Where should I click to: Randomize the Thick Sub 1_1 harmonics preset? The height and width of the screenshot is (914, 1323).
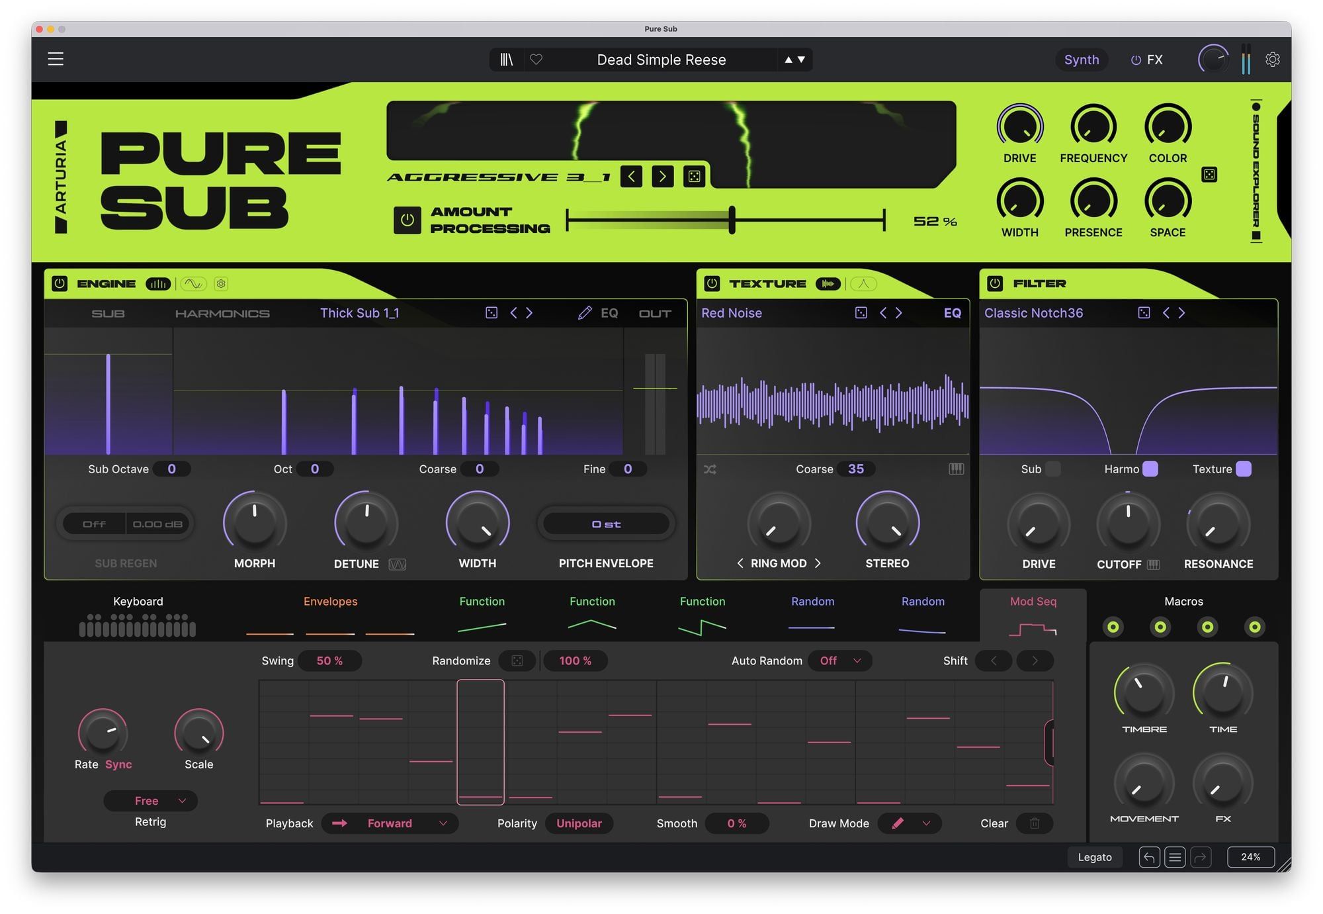[x=491, y=313]
